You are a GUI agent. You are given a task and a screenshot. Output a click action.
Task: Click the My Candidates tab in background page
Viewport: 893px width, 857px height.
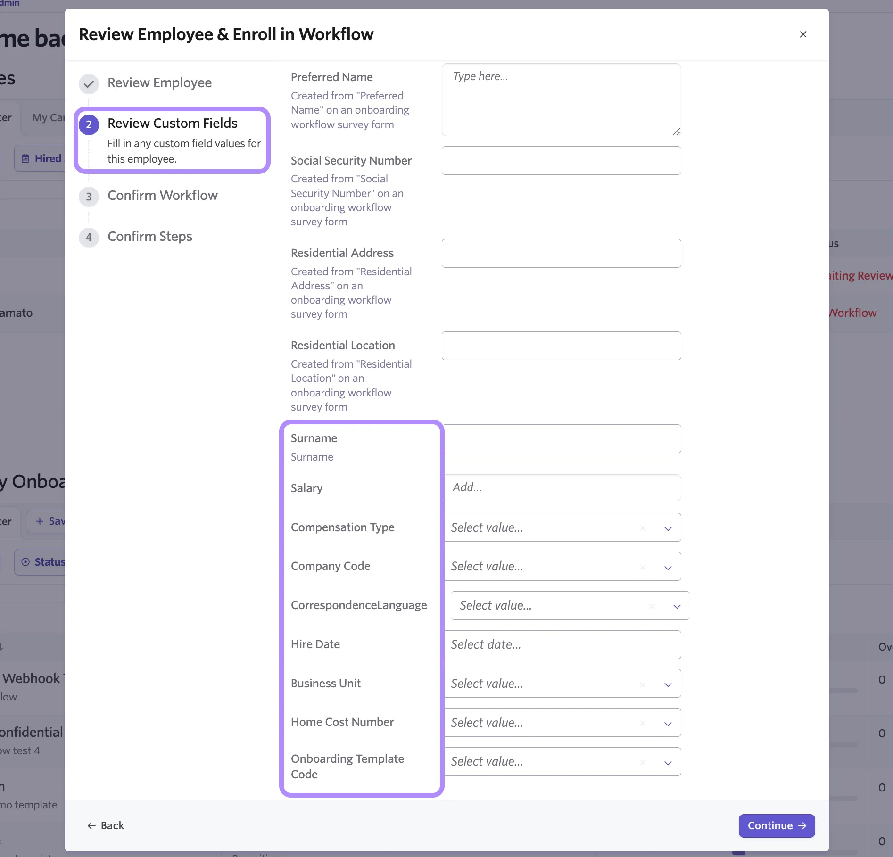point(49,117)
